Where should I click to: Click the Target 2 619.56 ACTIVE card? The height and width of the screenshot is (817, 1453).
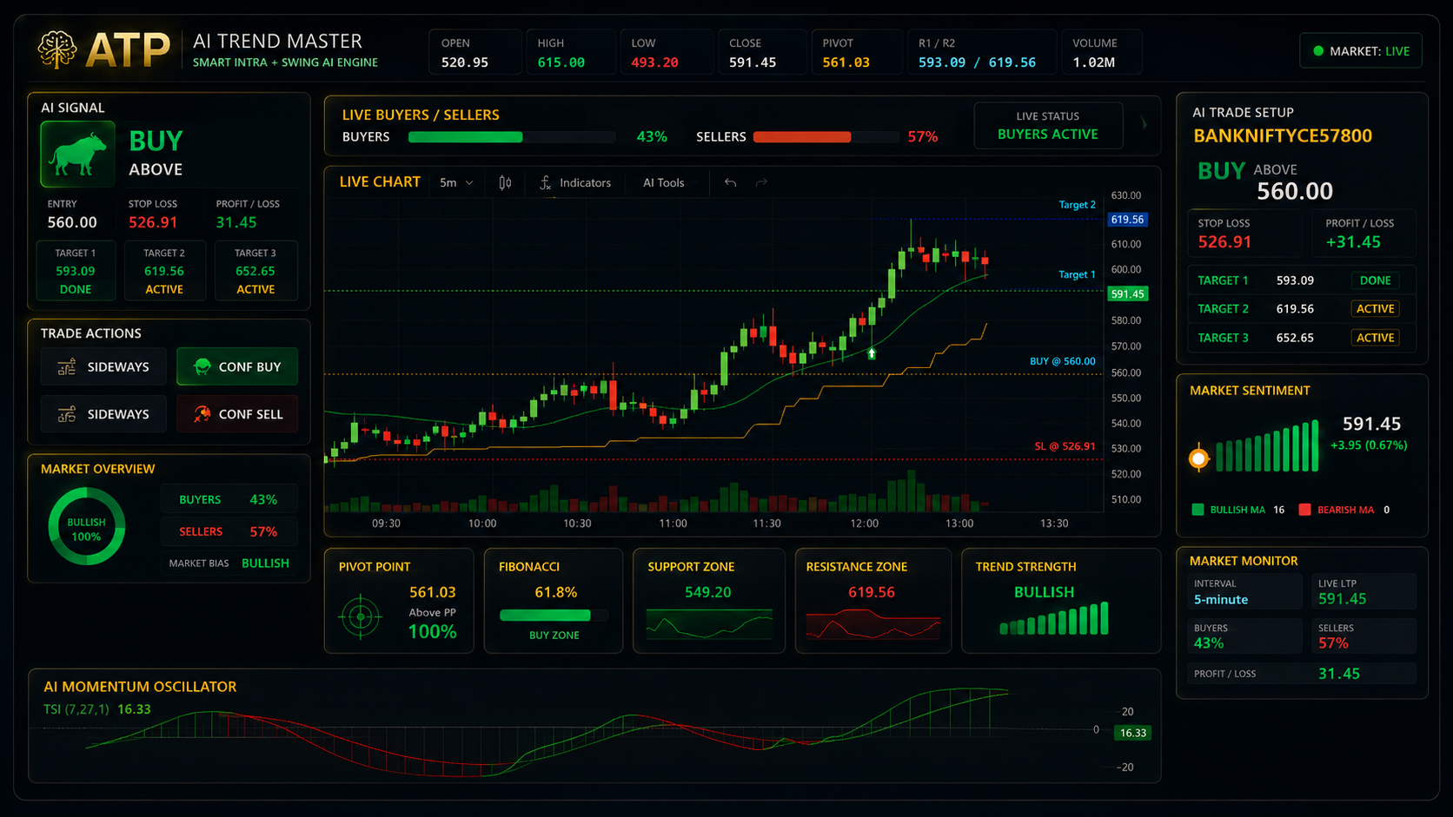[x=164, y=271]
